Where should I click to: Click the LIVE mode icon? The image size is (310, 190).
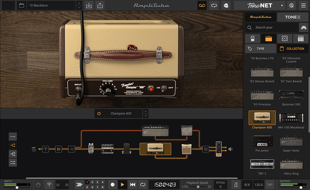(x=226, y=5)
